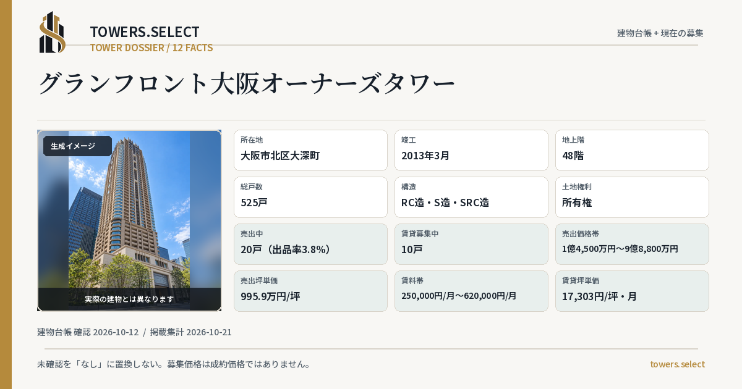Select the 賃料帯 rent range card

point(471,291)
